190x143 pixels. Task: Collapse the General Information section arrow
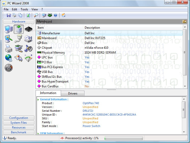click(x=38, y=100)
